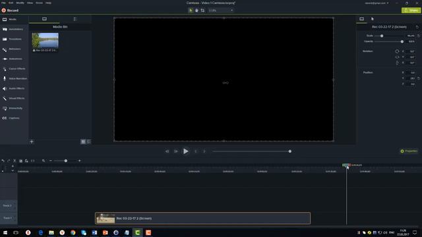Click the playback scrubber handle
This screenshot has height=237, width=422.
tap(290, 151)
